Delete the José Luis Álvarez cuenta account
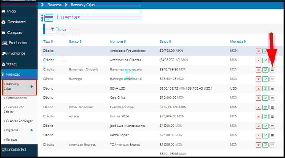Screen dimensions: 285x158 (258, 126)
